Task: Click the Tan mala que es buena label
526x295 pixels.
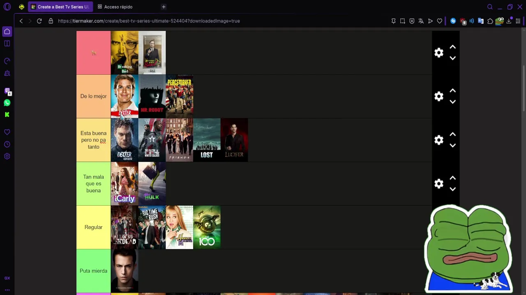Action: click(93, 184)
